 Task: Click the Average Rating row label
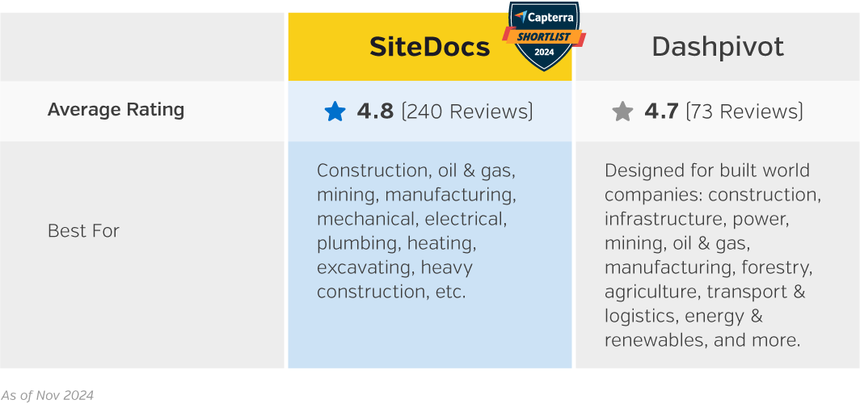pos(116,110)
